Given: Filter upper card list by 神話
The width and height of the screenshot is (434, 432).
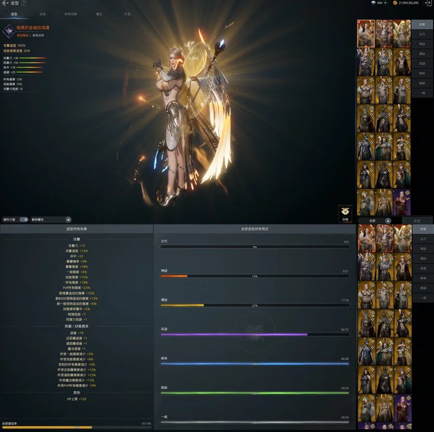Looking at the screenshot, I should 422,44.
